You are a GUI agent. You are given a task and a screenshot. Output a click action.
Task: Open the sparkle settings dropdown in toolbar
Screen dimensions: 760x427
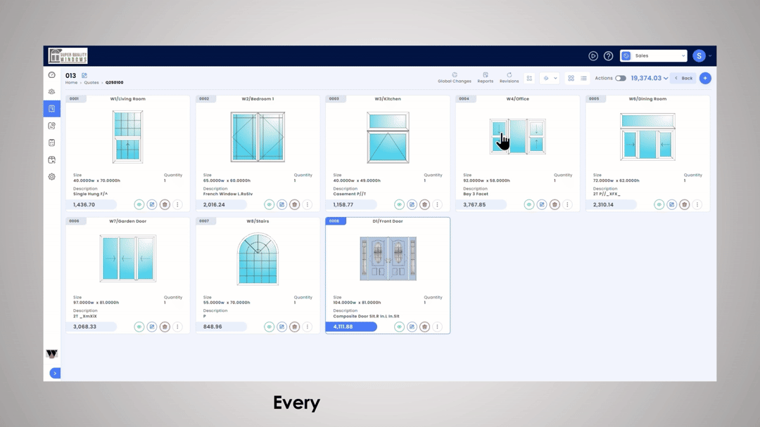click(x=550, y=79)
